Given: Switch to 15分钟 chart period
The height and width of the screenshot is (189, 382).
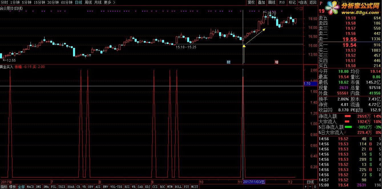Looking at the screenshot, I should pyautogui.click(x=39, y=2).
